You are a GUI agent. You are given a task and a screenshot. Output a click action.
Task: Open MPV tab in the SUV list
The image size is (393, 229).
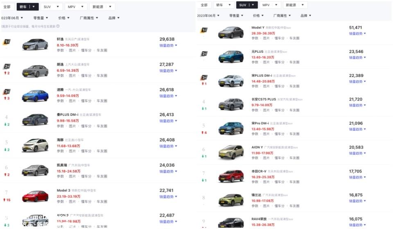[270, 5]
